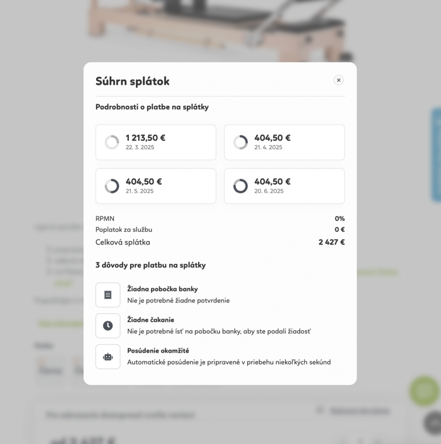Click progress ring of 1 213,50 € installment
441x444 pixels.
(112, 142)
